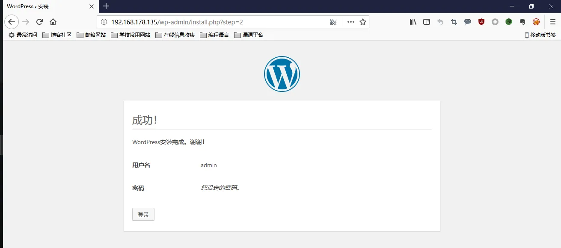Click the 用户名 label

point(141,165)
